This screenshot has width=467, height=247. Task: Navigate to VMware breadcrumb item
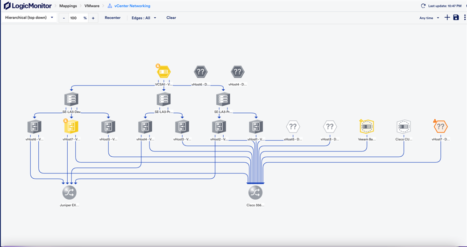coord(92,6)
